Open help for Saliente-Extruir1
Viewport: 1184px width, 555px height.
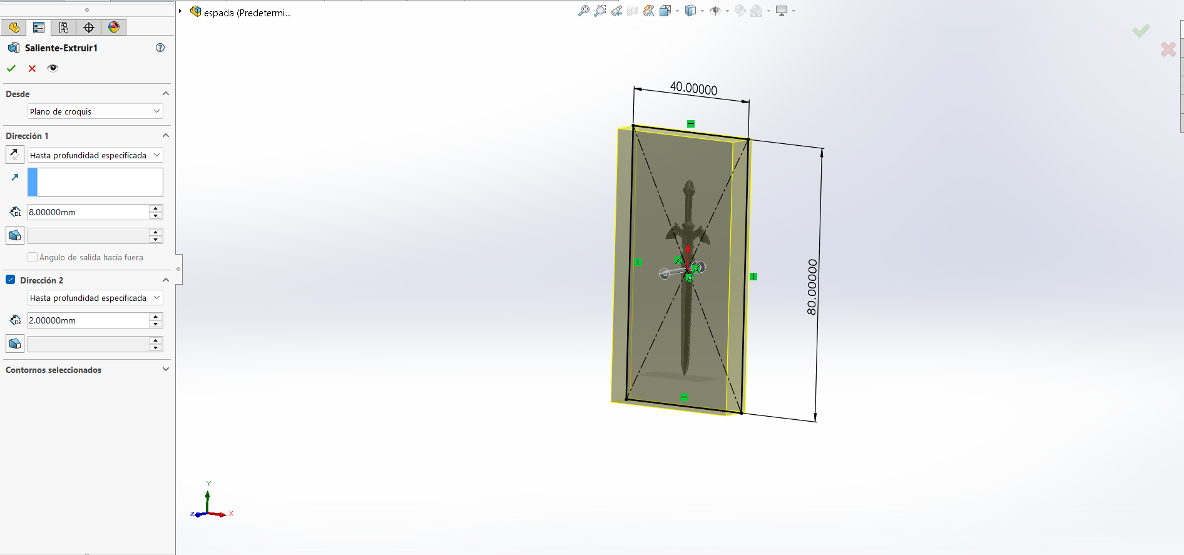[x=160, y=48]
